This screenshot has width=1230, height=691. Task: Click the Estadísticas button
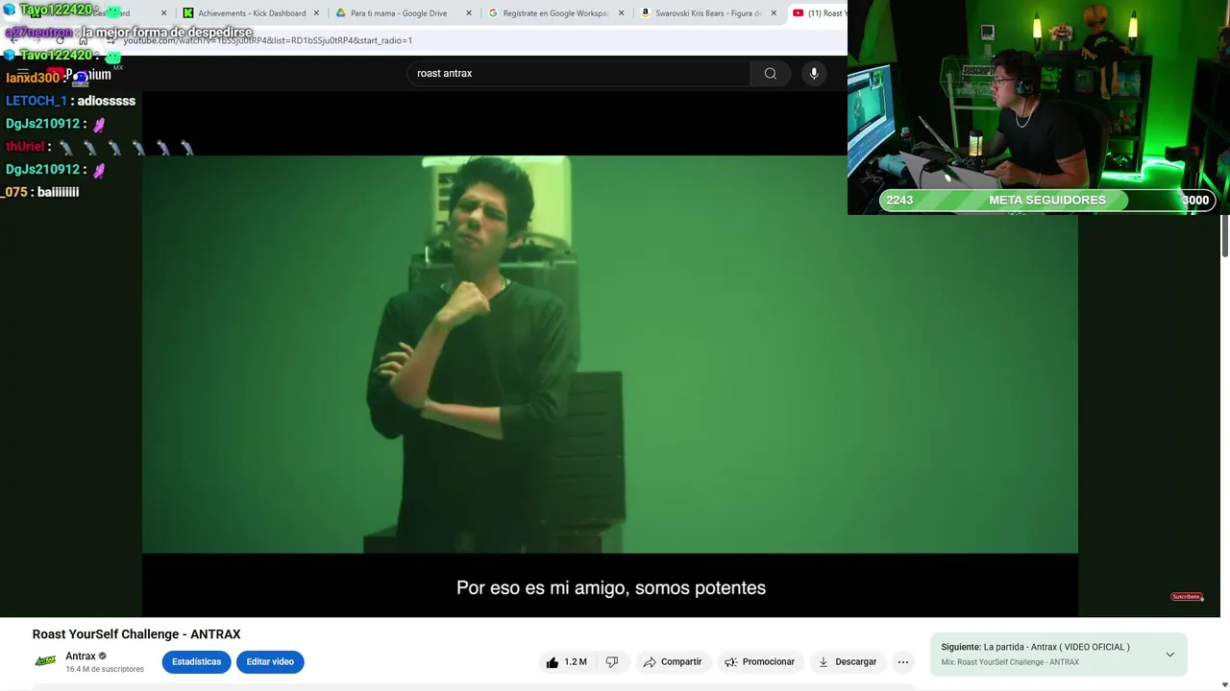(196, 662)
